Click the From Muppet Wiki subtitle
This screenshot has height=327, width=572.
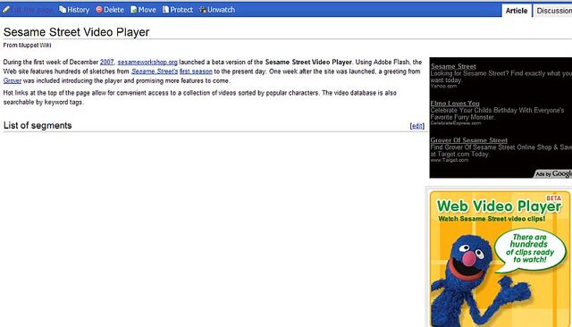[x=28, y=46]
